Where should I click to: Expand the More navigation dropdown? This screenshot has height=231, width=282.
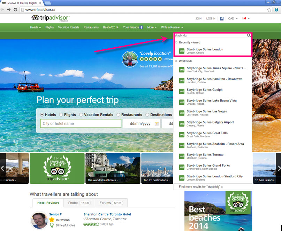click(152, 27)
